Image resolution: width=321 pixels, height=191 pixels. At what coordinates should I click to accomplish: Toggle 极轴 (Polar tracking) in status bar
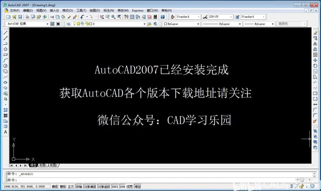[79, 186]
